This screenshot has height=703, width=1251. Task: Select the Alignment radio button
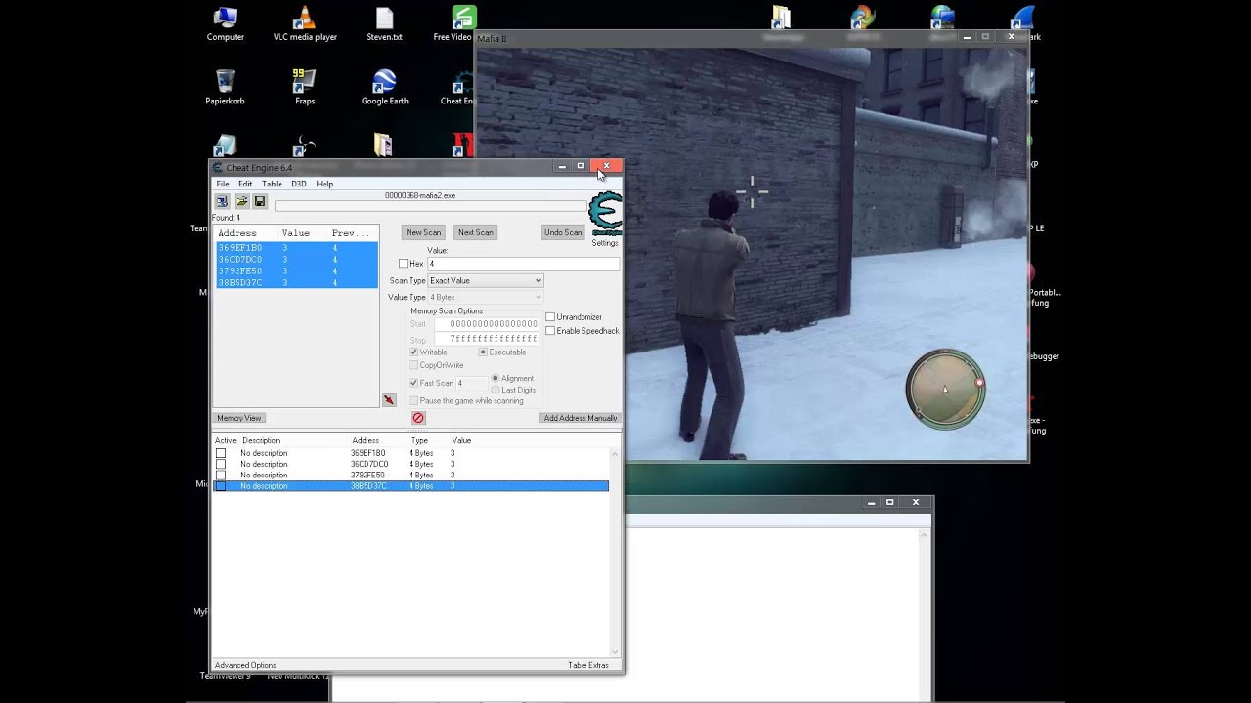(x=496, y=378)
